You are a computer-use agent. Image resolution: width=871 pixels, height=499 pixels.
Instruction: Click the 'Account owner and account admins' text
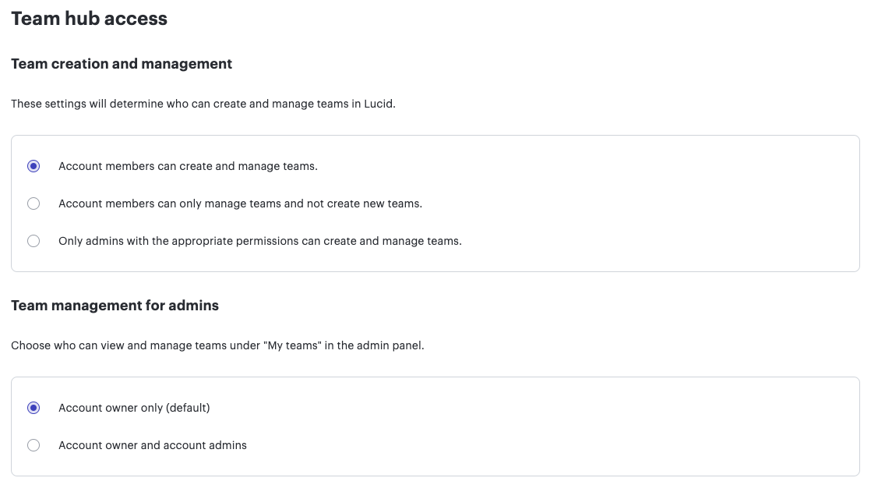point(152,445)
